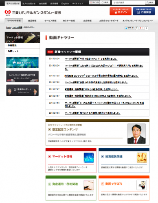Open the 法人のお客さま tab
Viewport: 158px width, 203px height.
point(29,4)
